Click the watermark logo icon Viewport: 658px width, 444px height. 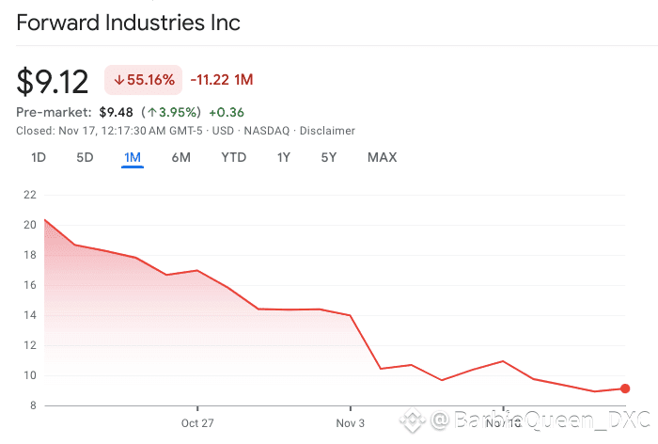[413, 420]
